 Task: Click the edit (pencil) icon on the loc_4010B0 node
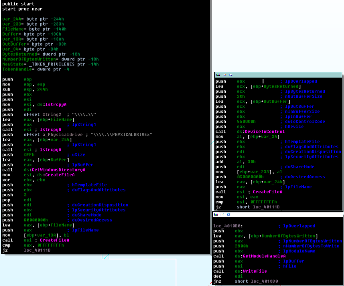(x=222, y=215)
